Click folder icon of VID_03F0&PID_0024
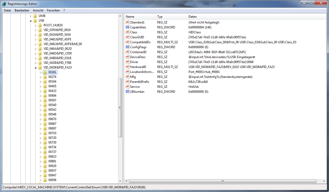Image resolution: width=329 pixels, height=192 pixels. click(x=40, y=30)
